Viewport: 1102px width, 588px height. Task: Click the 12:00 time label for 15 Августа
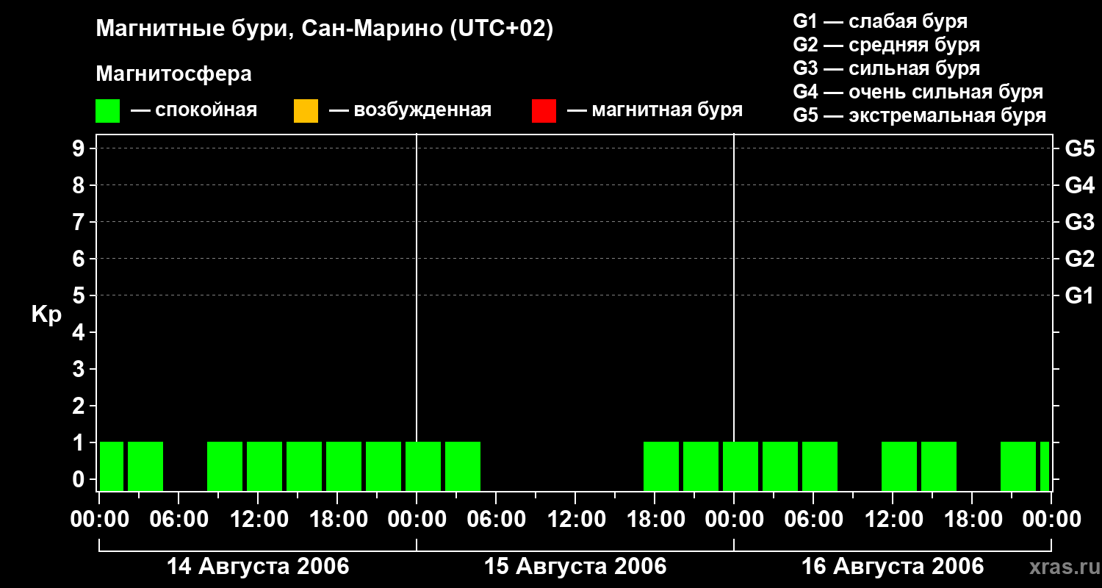tap(575, 520)
